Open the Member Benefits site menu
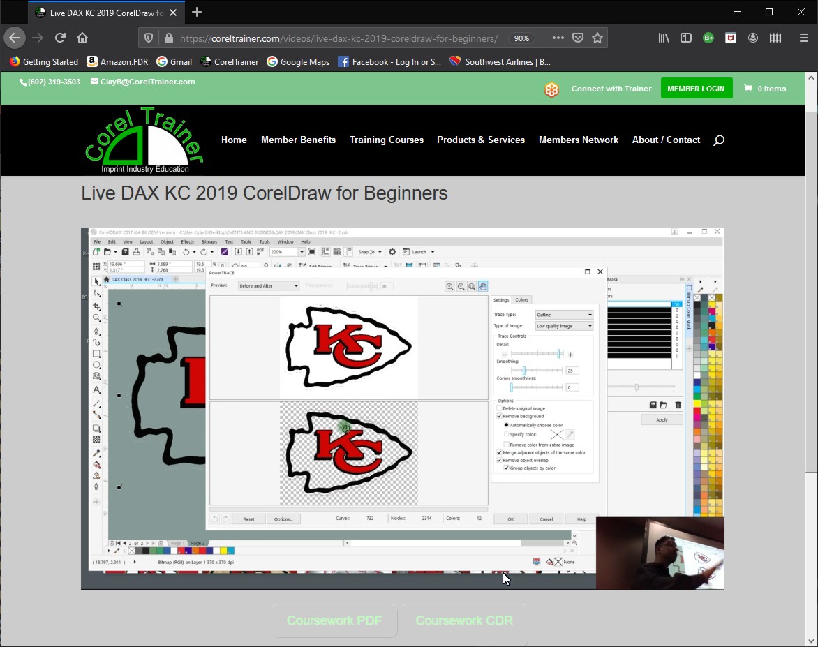The image size is (818, 647). click(299, 140)
